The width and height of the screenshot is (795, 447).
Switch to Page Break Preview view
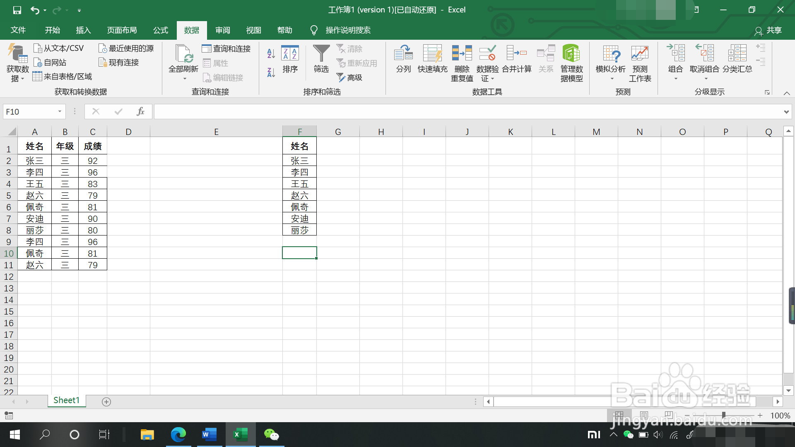pos(668,415)
